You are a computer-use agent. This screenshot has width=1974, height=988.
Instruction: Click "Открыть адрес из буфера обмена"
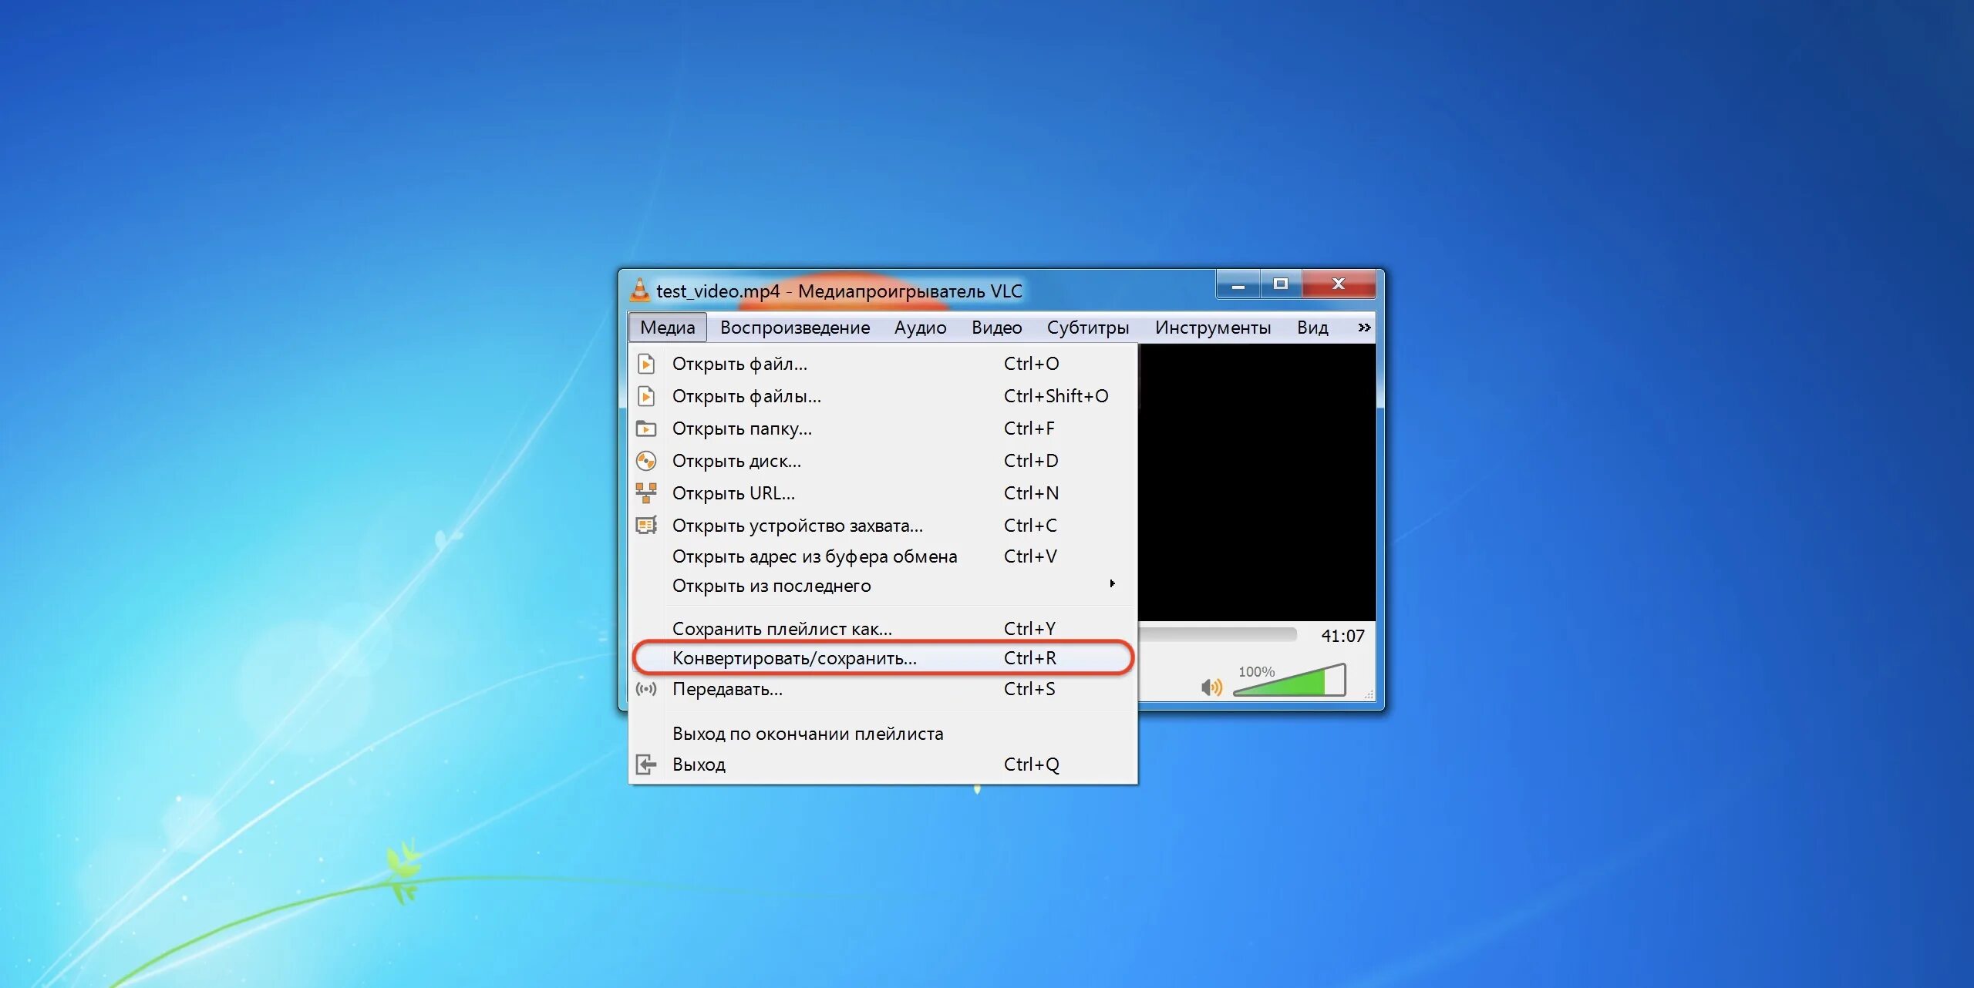pos(814,556)
